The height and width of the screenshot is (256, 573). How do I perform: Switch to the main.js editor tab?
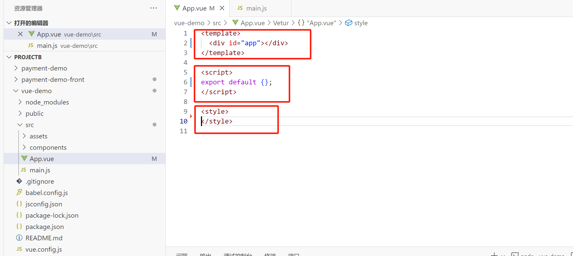[x=260, y=8]
